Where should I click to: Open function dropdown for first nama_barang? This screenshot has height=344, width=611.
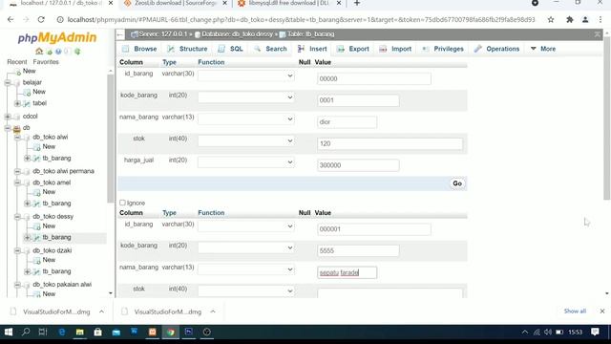click(x=246, y=118)
